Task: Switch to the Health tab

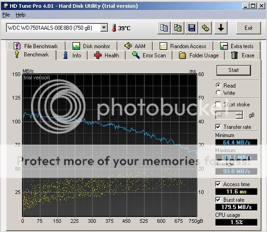Action: [106, 55]
